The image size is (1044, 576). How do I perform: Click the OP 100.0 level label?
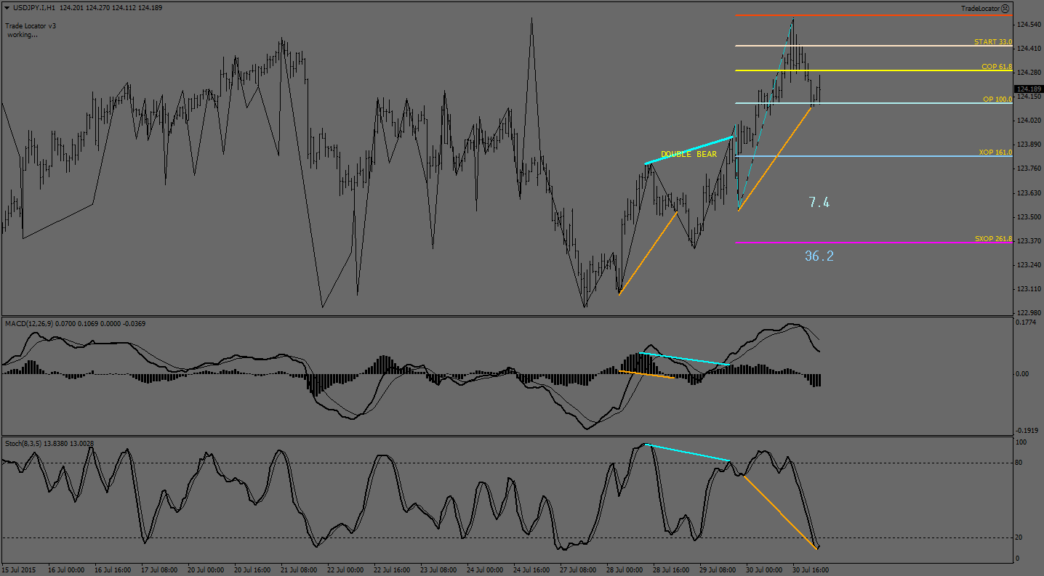click(997, 99)
